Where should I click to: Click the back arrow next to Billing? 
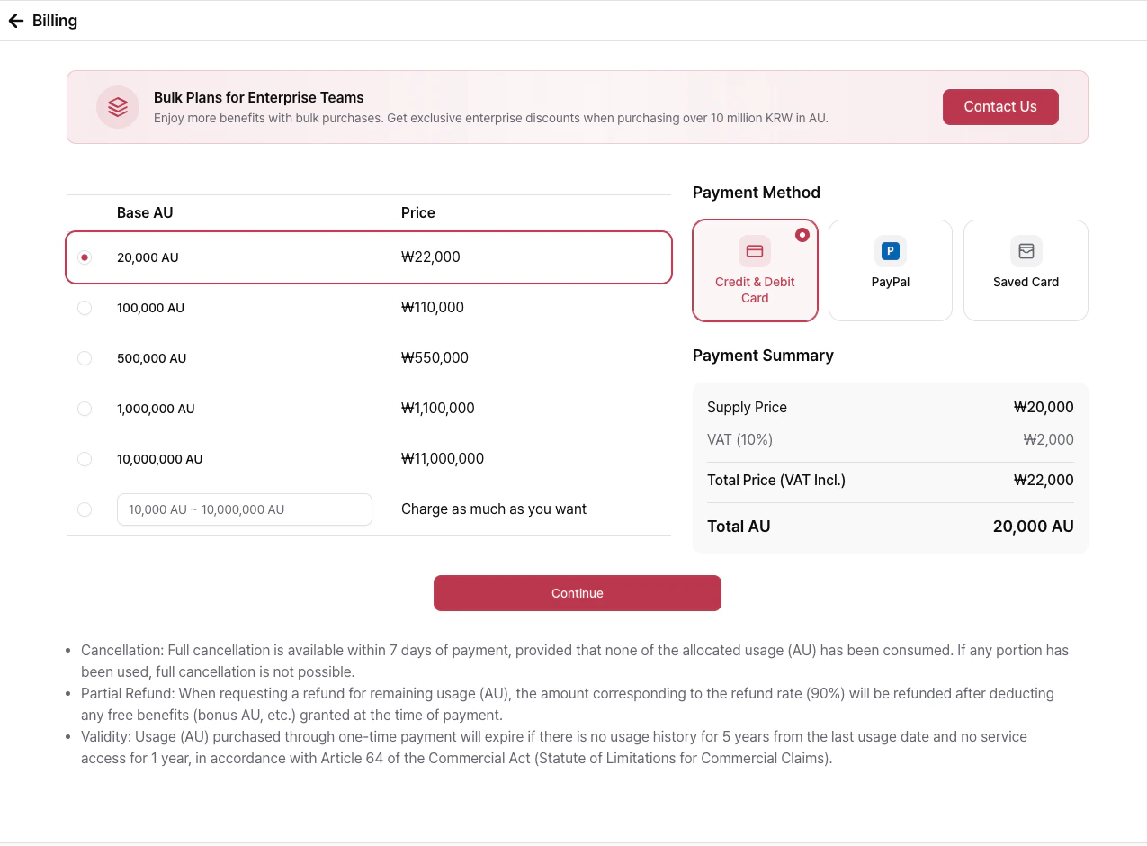pos(16,21)
